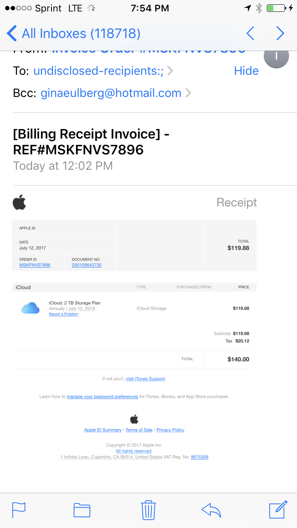Viewport: 297px width, 528px height.
Task: Open the Terms of Sale link
Action: (x=139, y=430)
